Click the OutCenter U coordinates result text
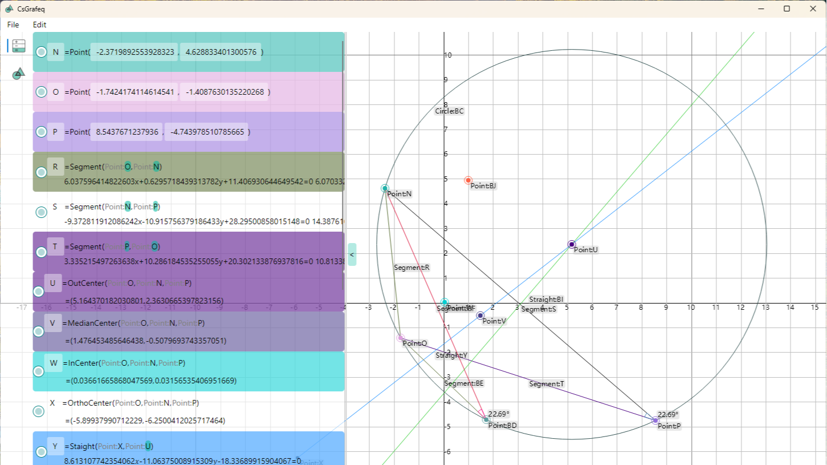Image resolution: width=827 pixels, height=465 pixels. pyautogui.click(x=144, y=301)
